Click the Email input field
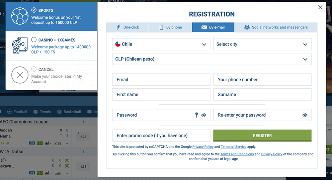The width and height of the screenshot is (332, 180). pos(161,80)
